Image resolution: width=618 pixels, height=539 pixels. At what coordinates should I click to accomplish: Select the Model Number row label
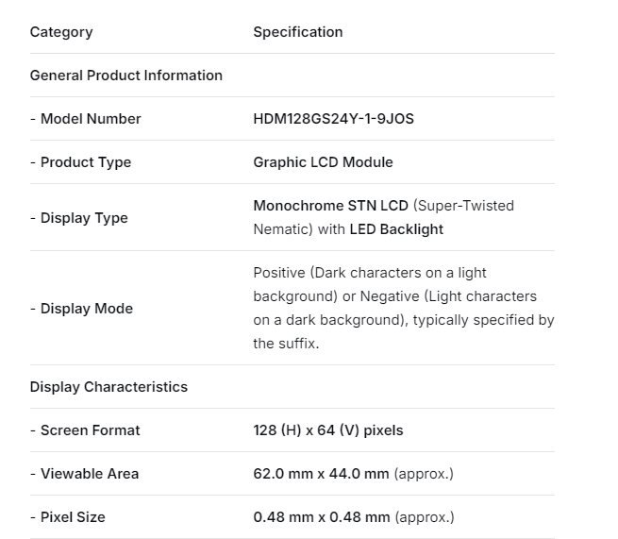[x=86, y=119]
